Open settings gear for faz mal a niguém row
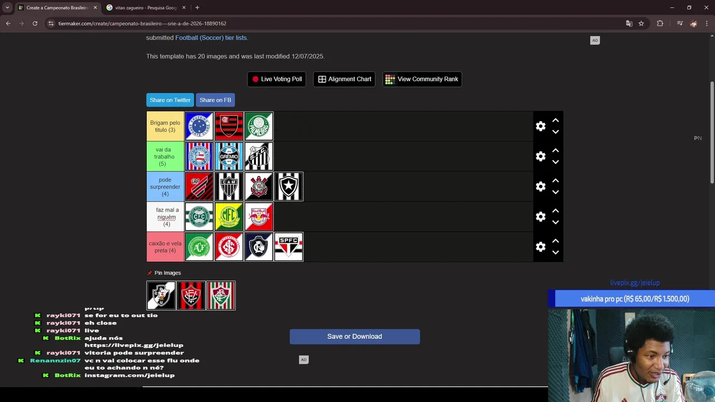Viewport: 715px width, 402px height. (x=541, y=217)
